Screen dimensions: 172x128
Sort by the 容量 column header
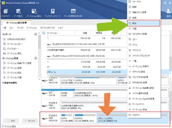pos(83,33)
